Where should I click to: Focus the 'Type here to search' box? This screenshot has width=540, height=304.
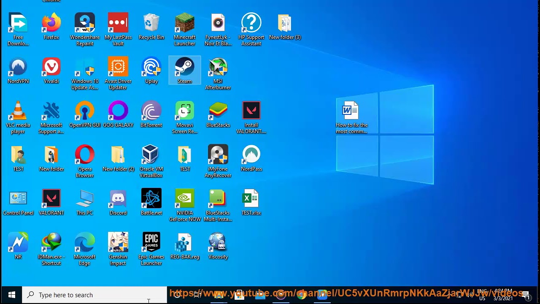point(94,295)
